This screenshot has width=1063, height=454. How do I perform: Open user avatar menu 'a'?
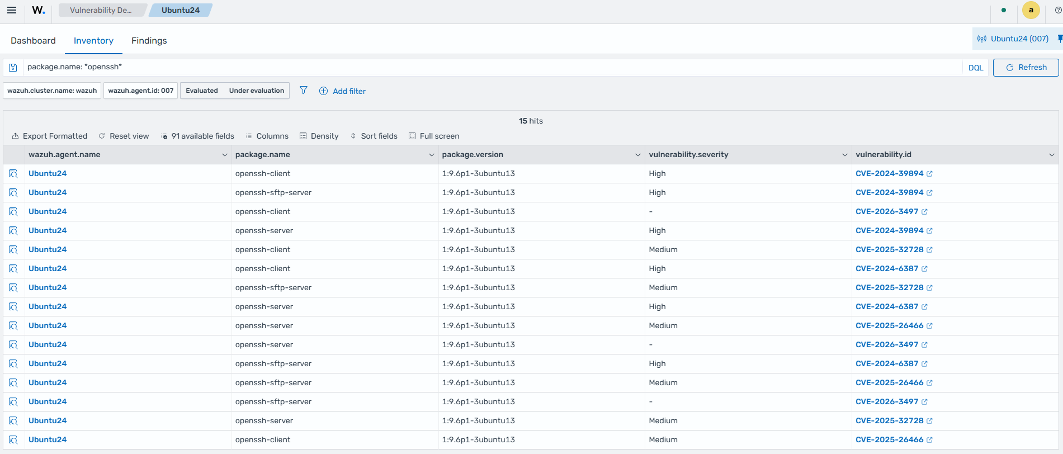tap(1031, 10)
